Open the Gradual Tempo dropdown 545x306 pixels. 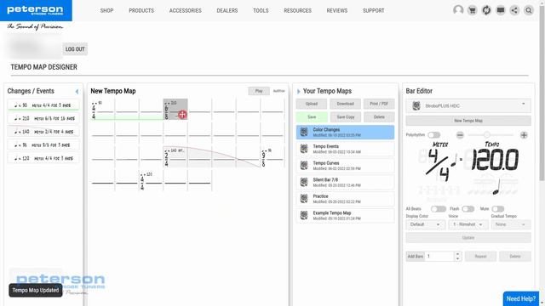click(x=511, y=224)
